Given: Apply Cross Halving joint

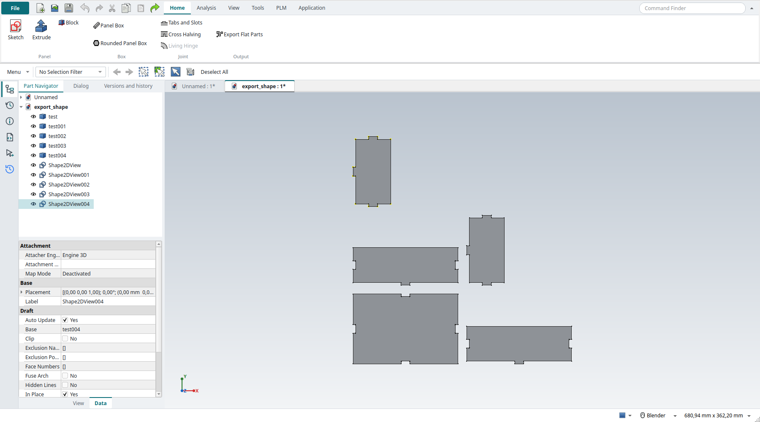Looking at the screenshot, I should [x=181, y=35].
